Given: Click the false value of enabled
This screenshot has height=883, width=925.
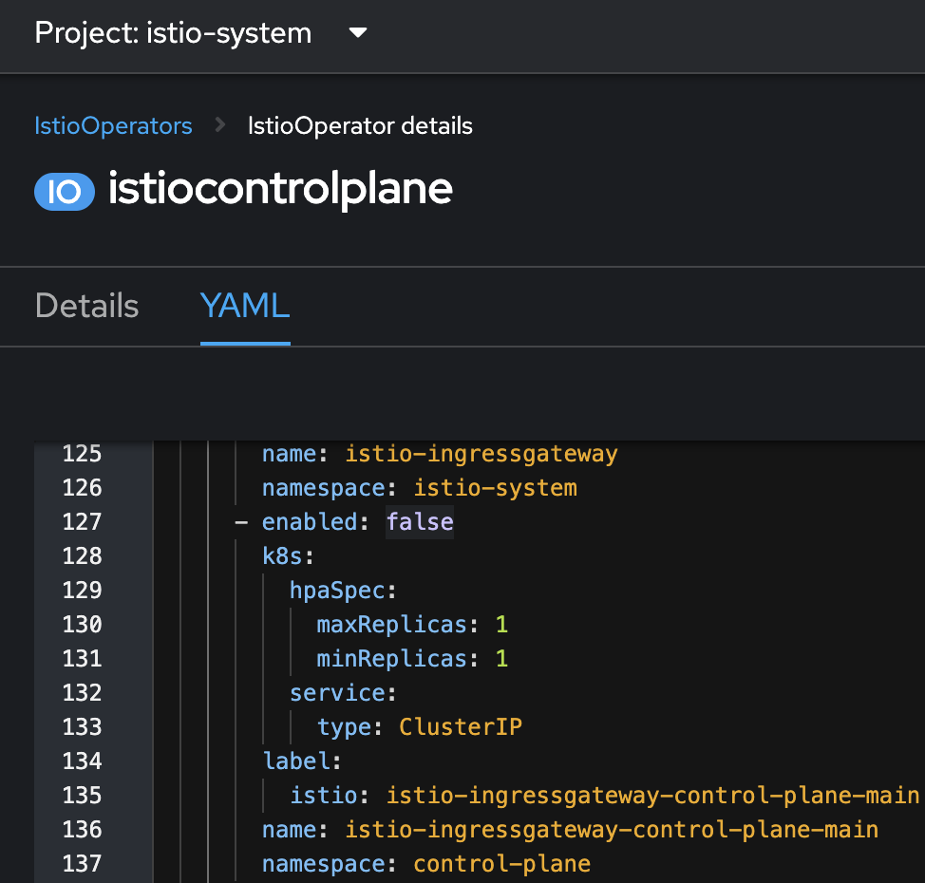Looking at the screenshot, I should point(420,522).
